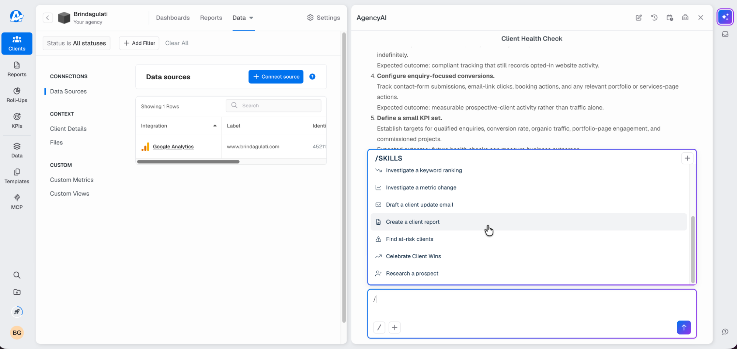Click the Add Filter button
Viewport: 737px width, 349px height.
pos(139,43)
